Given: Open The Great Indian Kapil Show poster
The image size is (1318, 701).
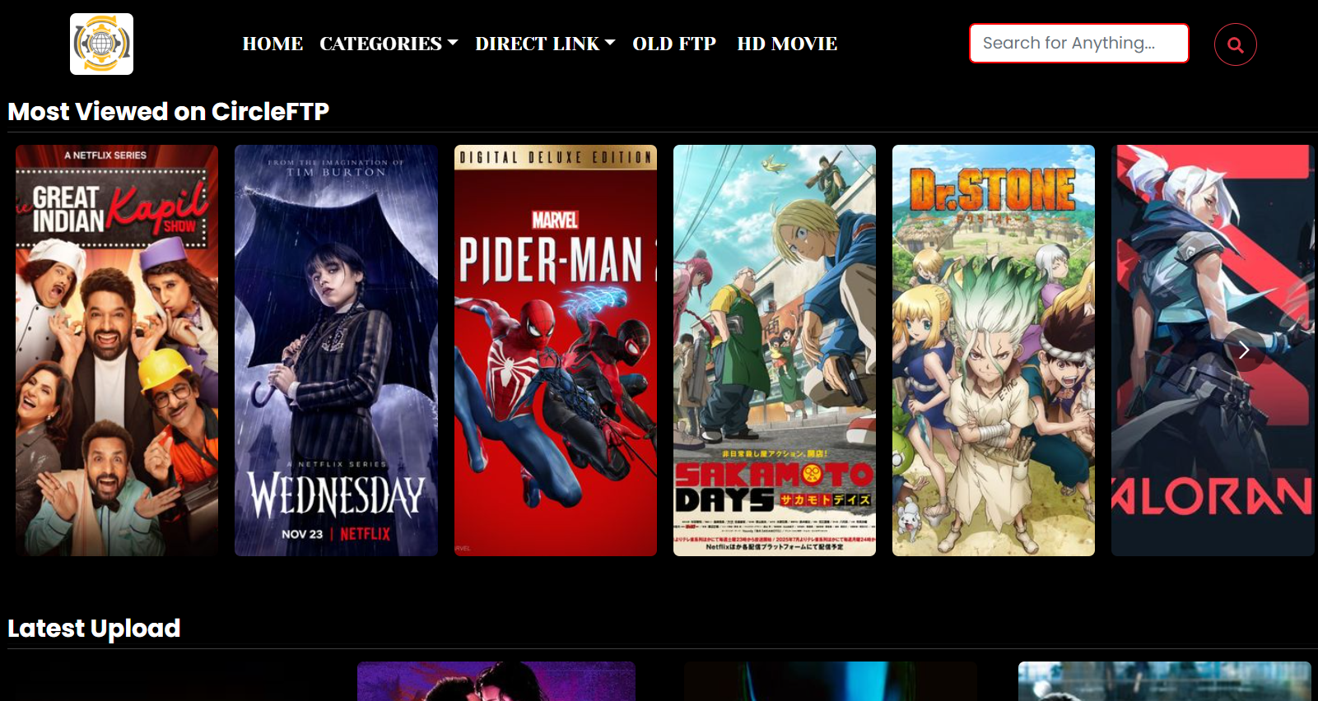Looking at the screenshot, I should (117, 350).
